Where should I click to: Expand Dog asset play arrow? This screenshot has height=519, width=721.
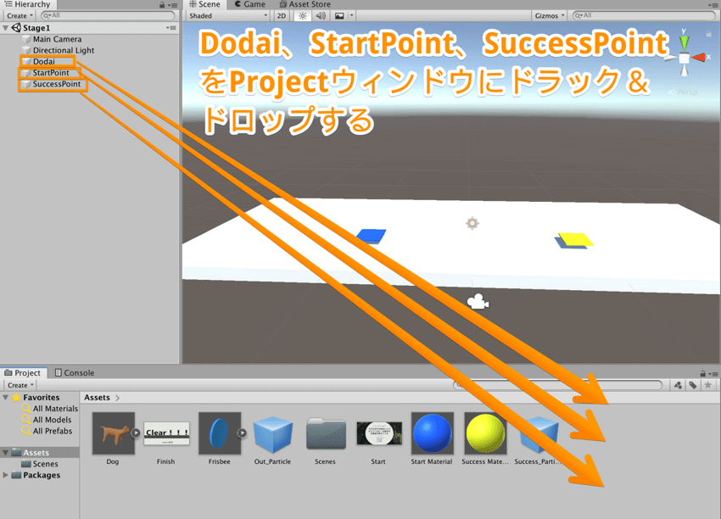point(136,432)
